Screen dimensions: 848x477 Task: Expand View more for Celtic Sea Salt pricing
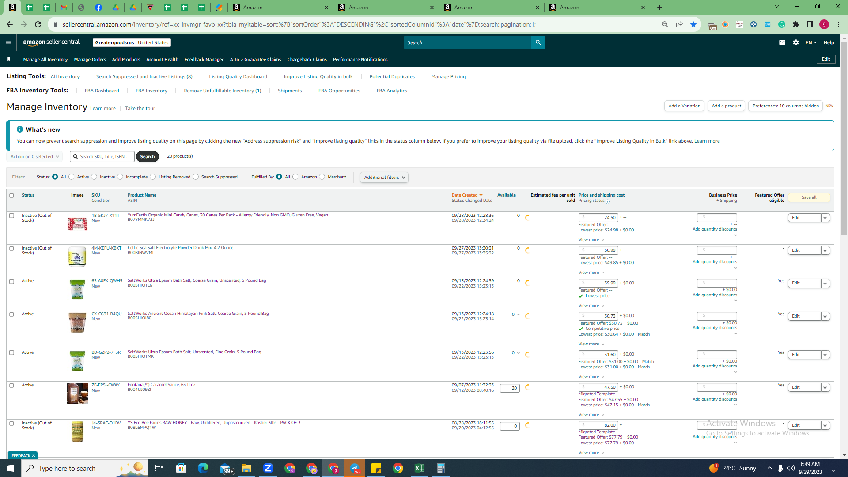591,273
